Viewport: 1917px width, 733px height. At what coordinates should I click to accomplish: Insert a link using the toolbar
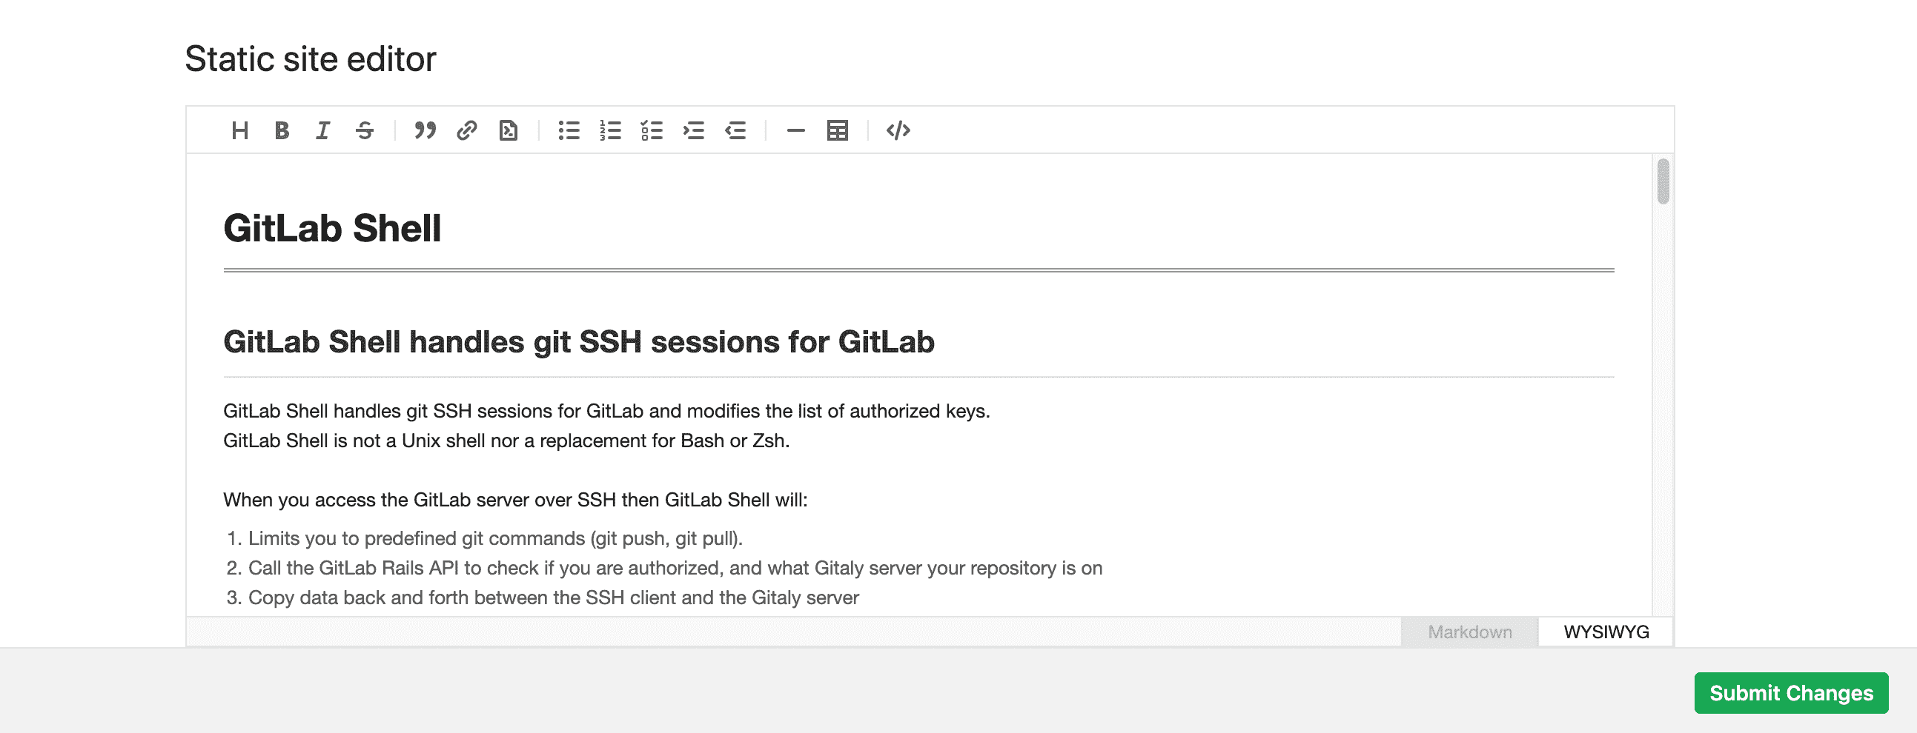pyautogui.click(x=466, y=131)
